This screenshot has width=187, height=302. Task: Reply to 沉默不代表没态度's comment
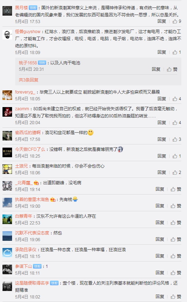pos(160,239)
